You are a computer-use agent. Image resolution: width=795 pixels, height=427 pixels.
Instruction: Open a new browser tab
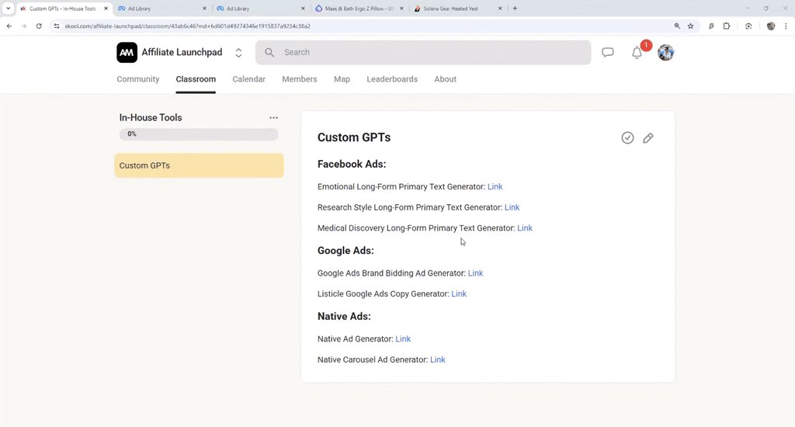click(x=516, y=8)
